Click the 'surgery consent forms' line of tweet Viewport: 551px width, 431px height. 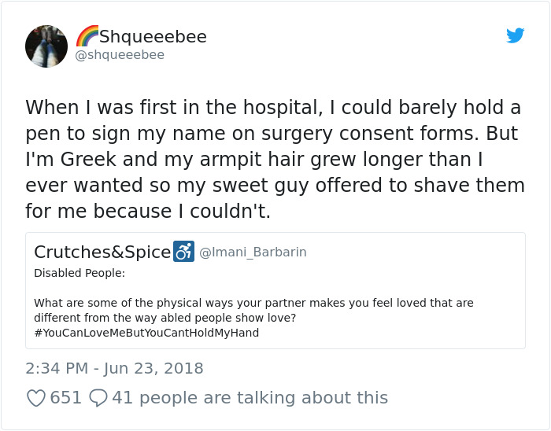pos(272,134)
